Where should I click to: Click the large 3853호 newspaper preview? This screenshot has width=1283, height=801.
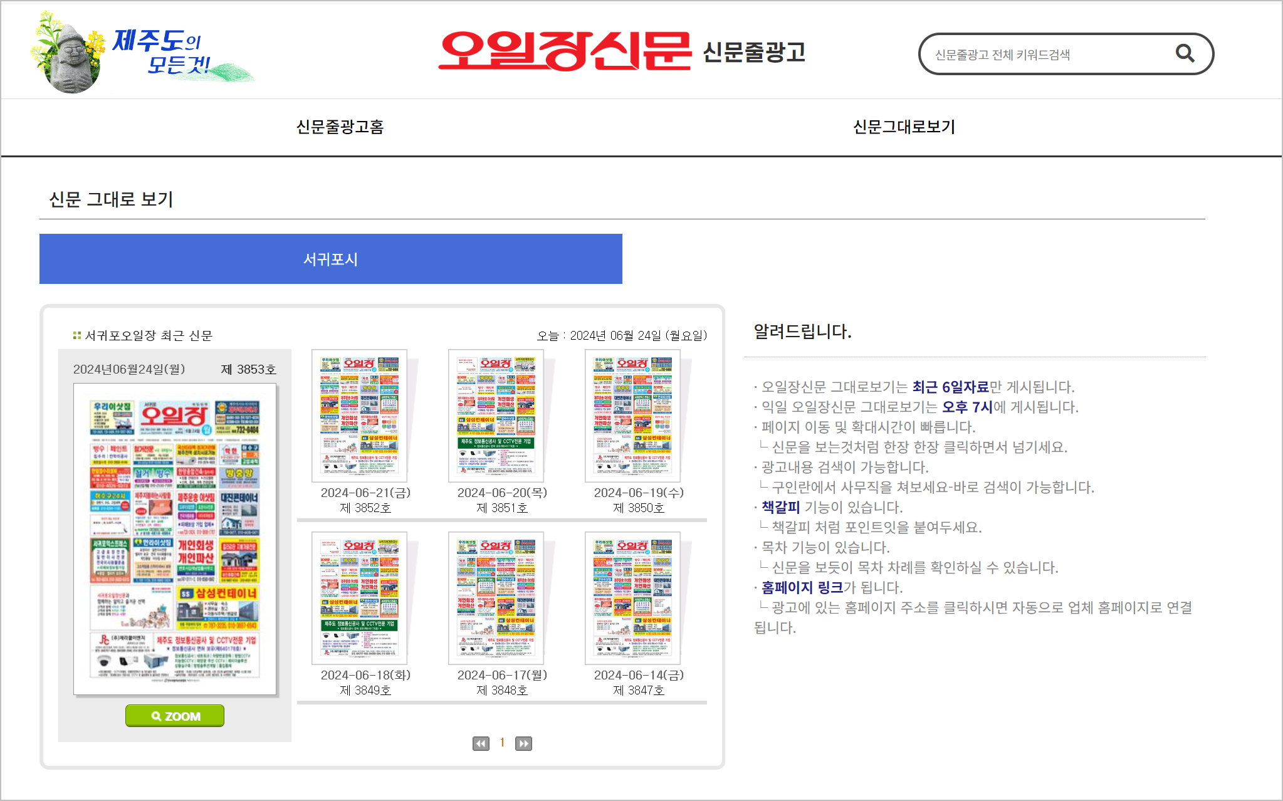(175, 539)
